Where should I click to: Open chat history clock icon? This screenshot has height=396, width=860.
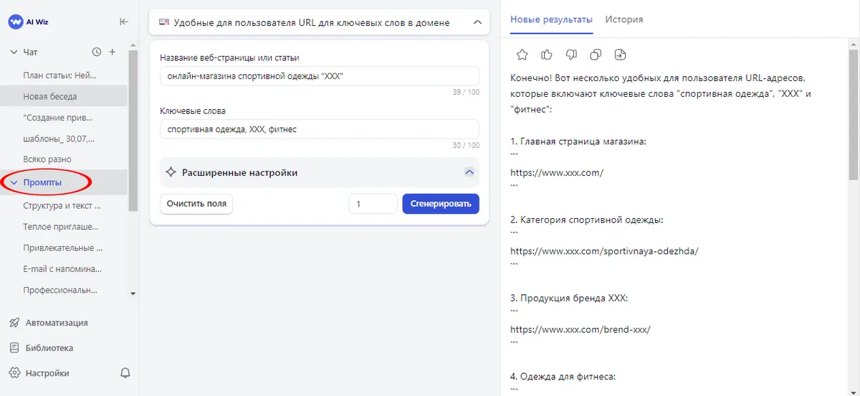(x=97, y=52)
